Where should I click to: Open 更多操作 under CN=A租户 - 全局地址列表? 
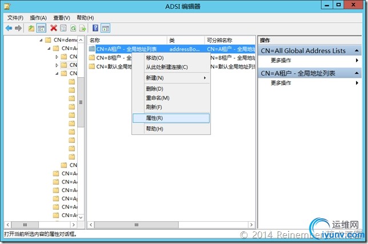pyautogui.click(x=310, y=83)
